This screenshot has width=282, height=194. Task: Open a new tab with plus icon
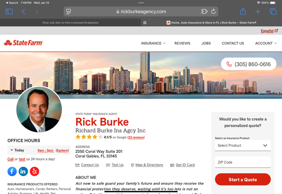click(x=258, y=12)
